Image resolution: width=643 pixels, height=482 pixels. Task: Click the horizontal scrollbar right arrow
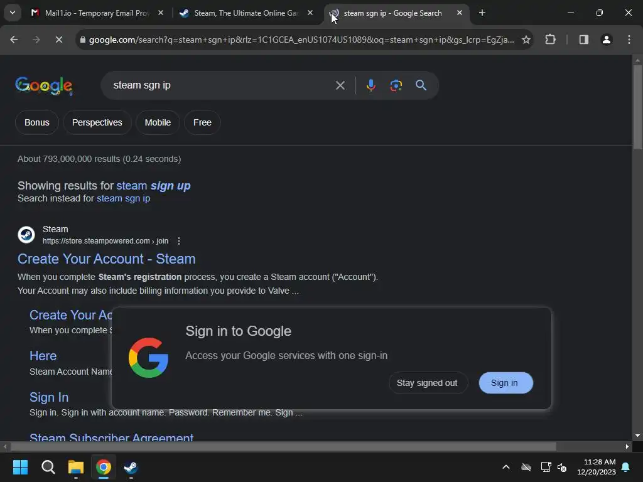point(627,446)
